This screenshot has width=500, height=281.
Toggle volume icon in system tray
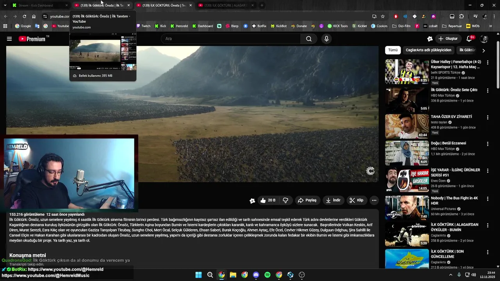tap(474, 275)
